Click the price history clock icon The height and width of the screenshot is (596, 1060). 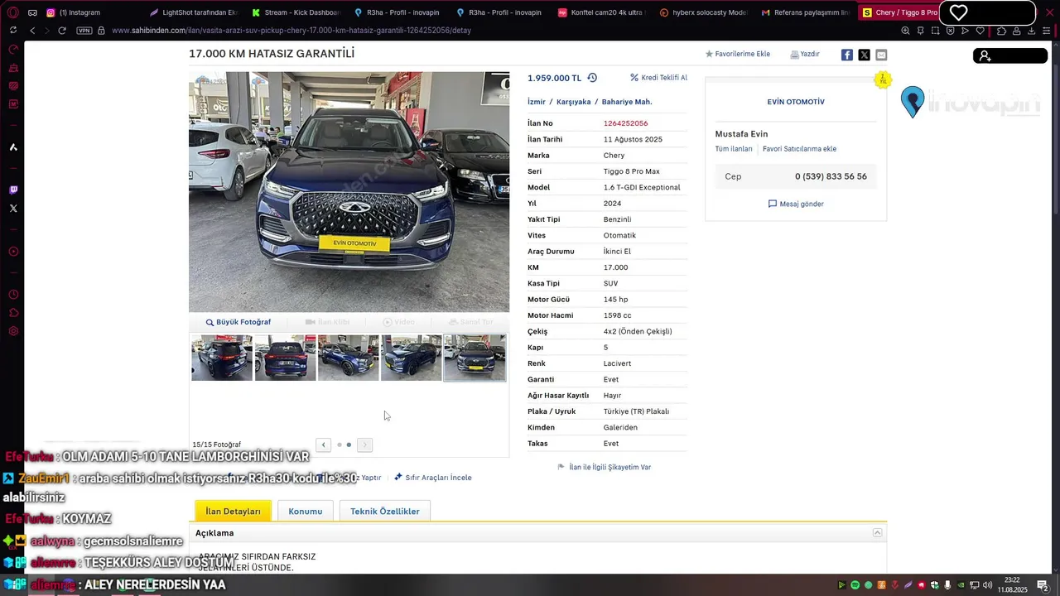point(592,78)
